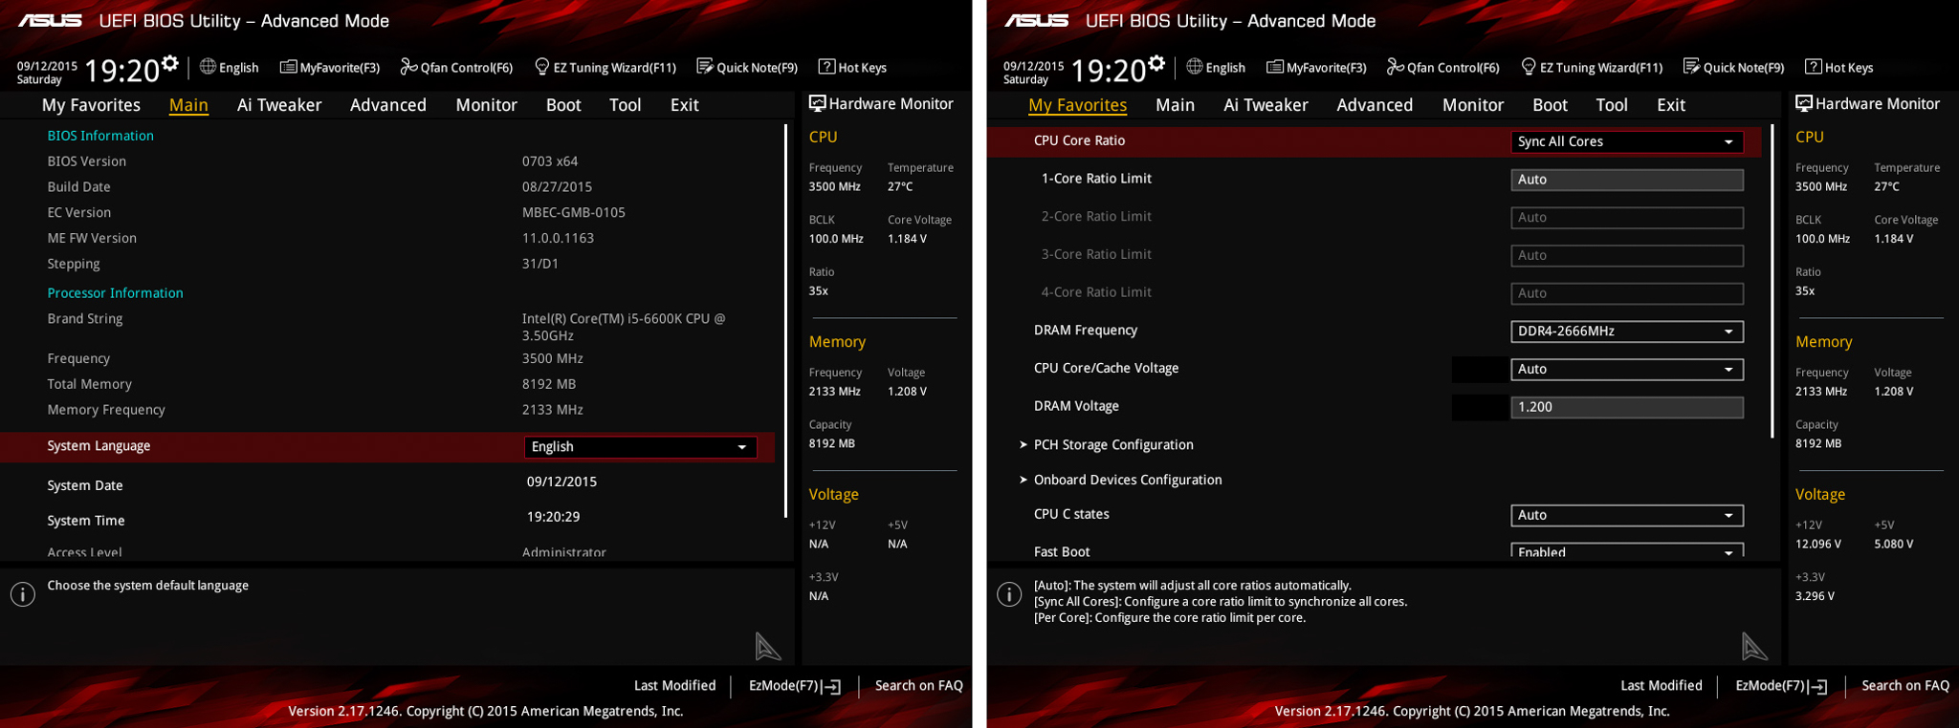Switch to EzMode(F7) in left window

[794, 686]
